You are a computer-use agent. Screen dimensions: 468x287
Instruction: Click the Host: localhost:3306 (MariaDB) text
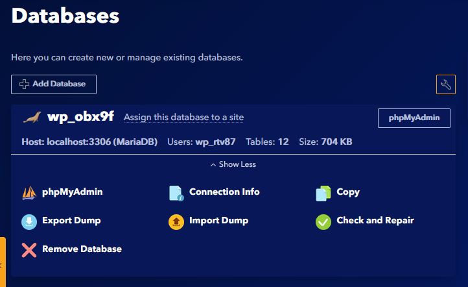click(x=89, y=142)
